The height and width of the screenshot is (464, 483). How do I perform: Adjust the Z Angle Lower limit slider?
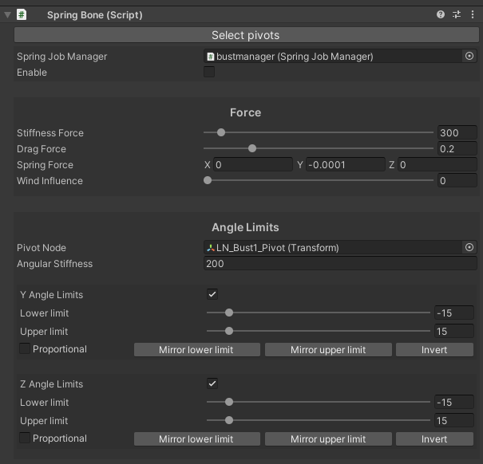coord(319,402)
